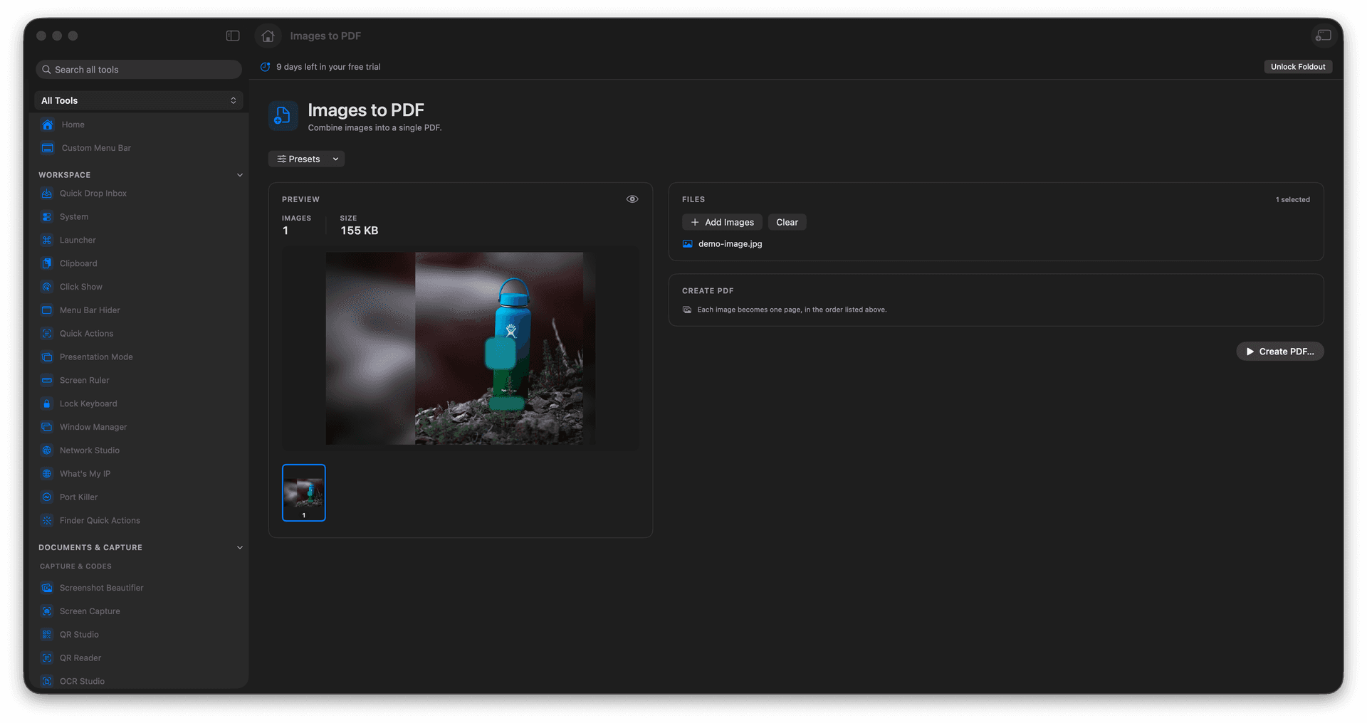Focus the Search all tools field
Screen dimensions: 1367x723
pos(139,70)
